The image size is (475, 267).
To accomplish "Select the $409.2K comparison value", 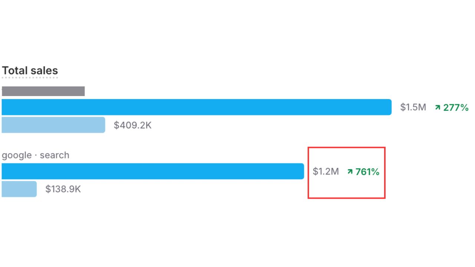I will 132,125.
